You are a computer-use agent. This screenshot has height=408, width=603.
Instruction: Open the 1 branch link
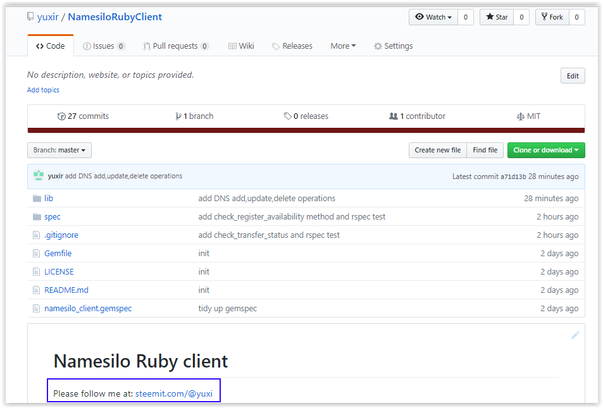point(194,116)
